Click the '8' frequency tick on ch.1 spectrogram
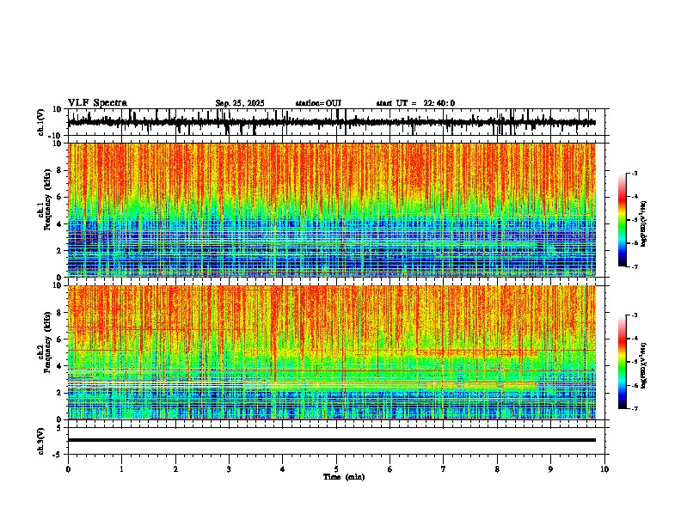Viewport: 681px width, 526px height. pos(60,170)
